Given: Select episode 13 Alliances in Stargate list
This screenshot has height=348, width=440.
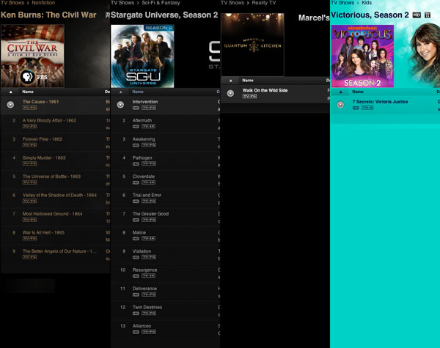Looking at the screenshot, I should 142,326.
